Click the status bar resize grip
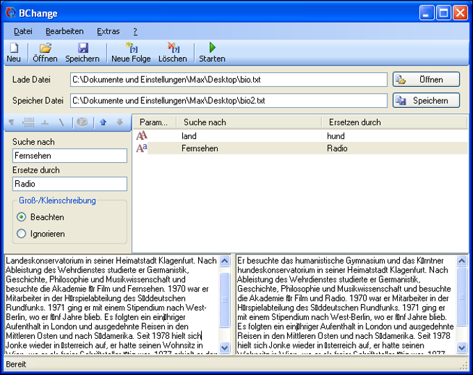Screen dimensions: 473x375 click(464, 366)
